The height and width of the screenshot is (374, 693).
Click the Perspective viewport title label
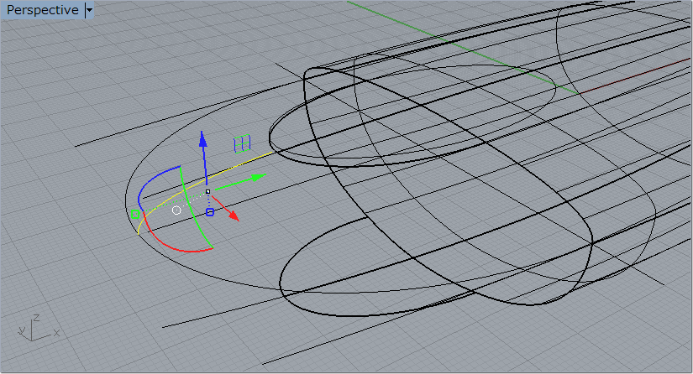[43, 10]
